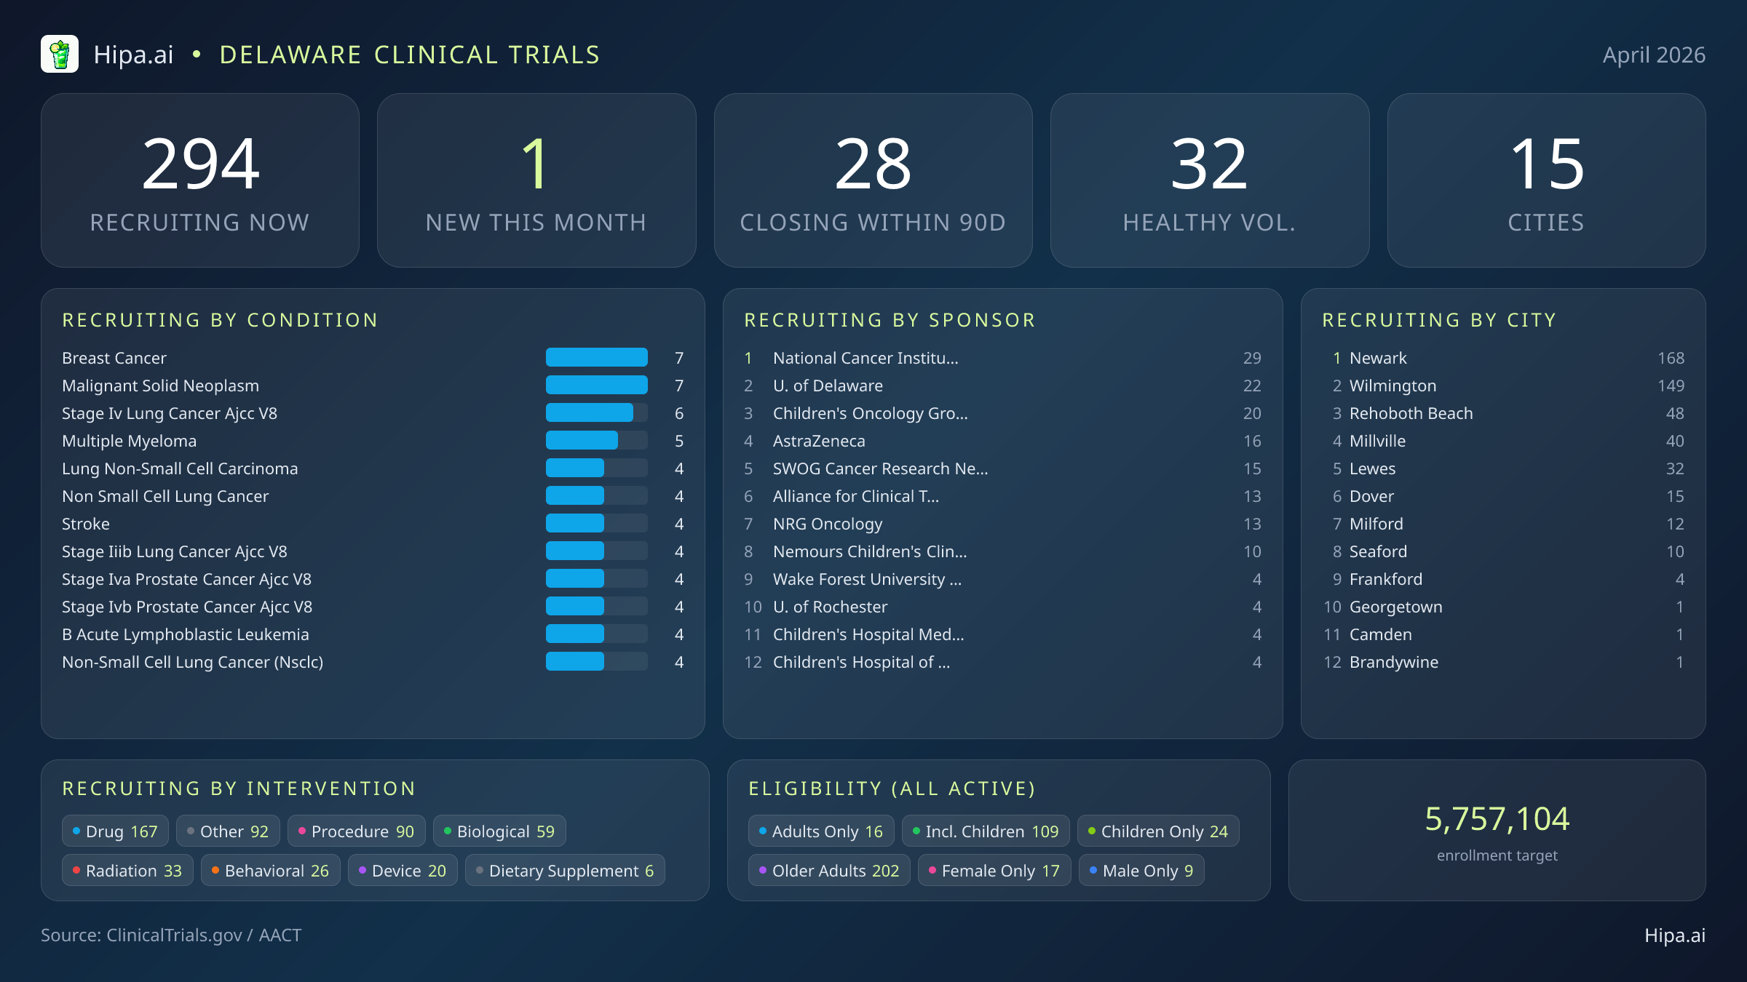Select the city Wilmington

coord(1503,386)
